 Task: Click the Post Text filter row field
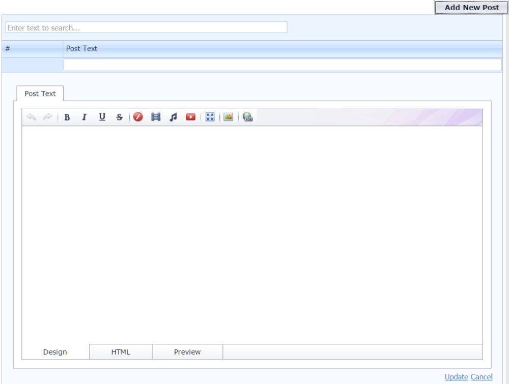[x=282, y=65]
